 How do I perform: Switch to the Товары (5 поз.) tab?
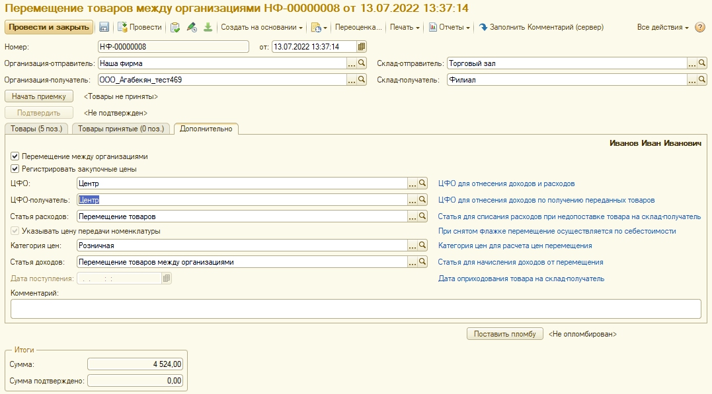36,129
